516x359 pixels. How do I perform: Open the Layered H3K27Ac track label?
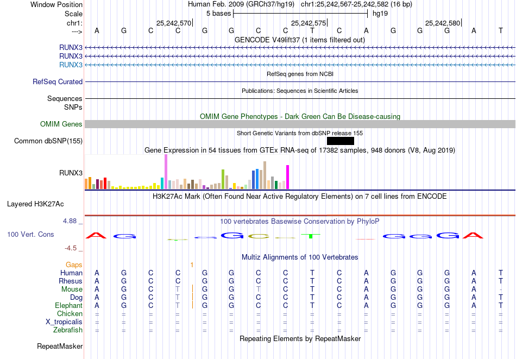tap(35, 204)
